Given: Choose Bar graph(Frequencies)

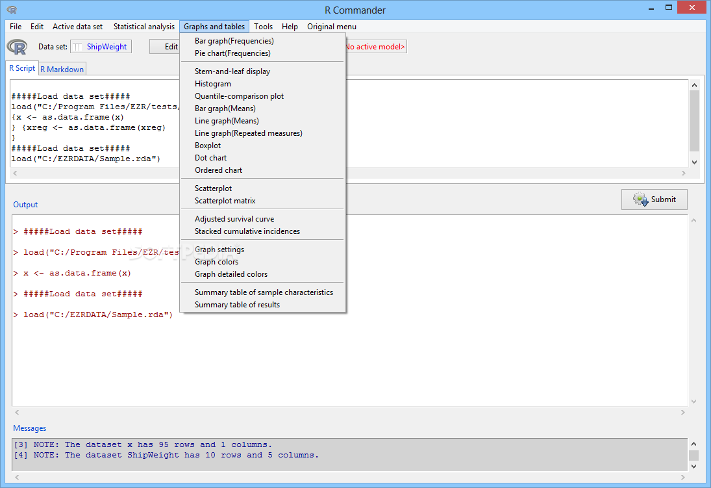Looking at the screenshot, I should tap(263, 41).
